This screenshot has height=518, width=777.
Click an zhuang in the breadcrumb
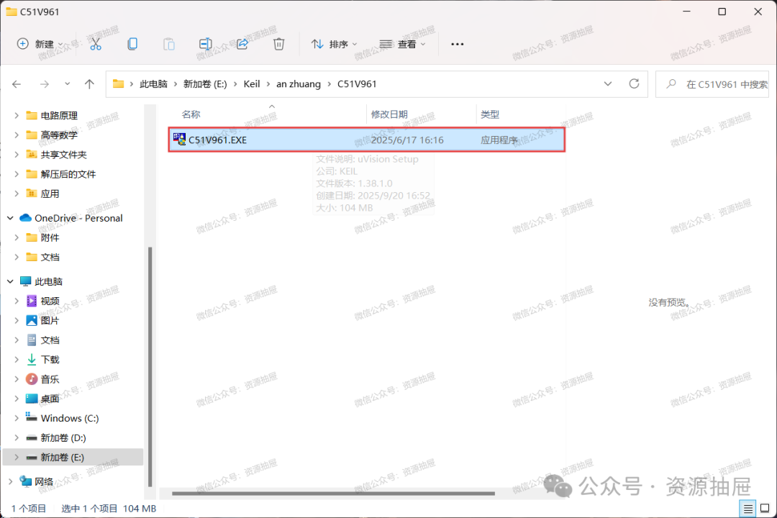coord(299,83)
